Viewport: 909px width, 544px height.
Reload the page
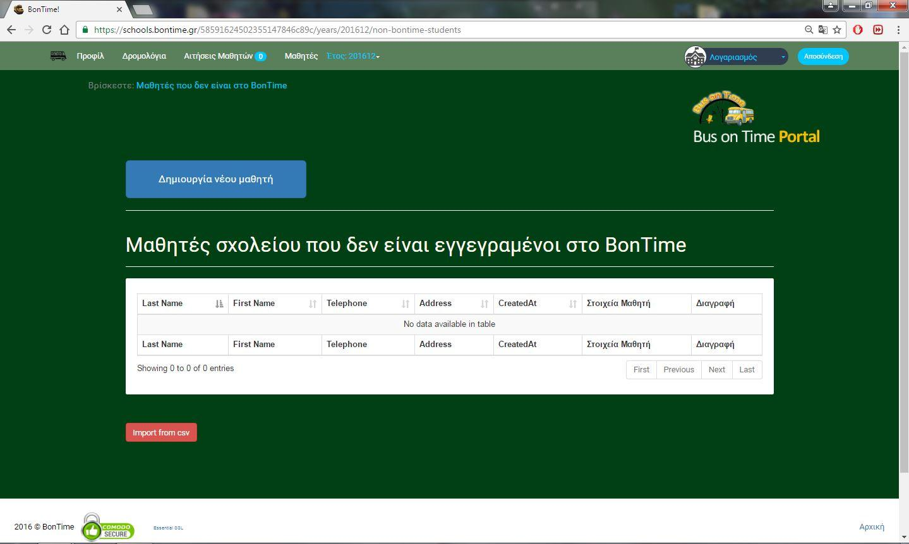(x=47, y=30)
